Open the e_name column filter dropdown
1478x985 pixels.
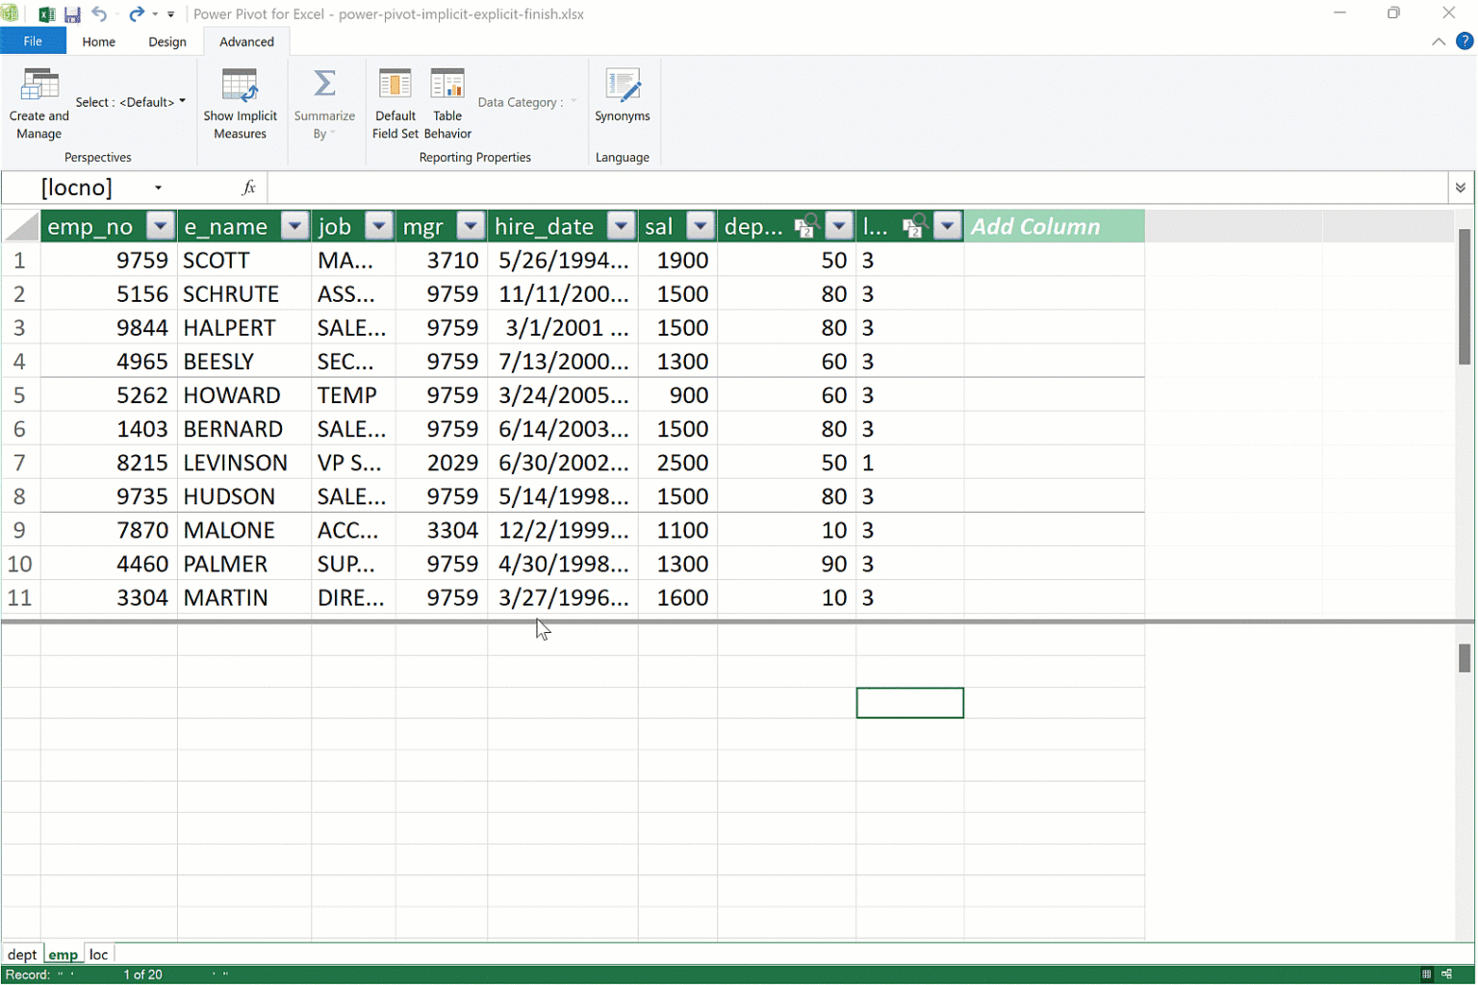tap(294, 226)
